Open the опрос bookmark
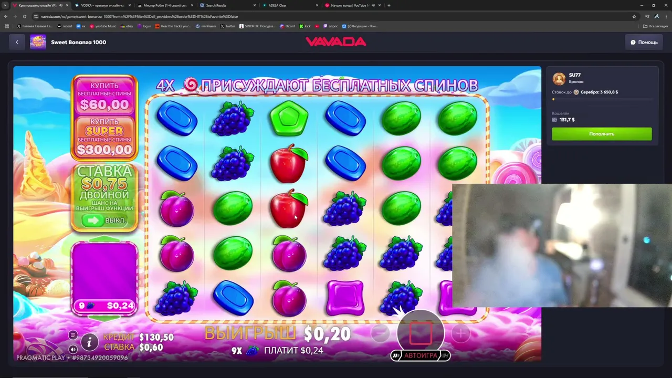The image size is (672, 378). (331, 26)
